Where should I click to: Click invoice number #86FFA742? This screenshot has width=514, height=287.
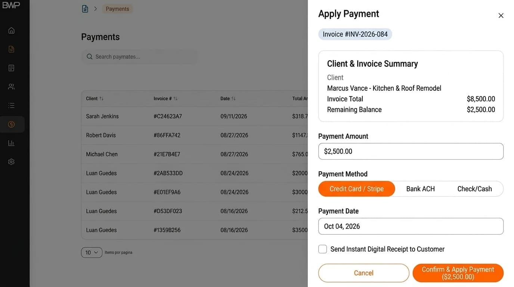tap(167, 135)
